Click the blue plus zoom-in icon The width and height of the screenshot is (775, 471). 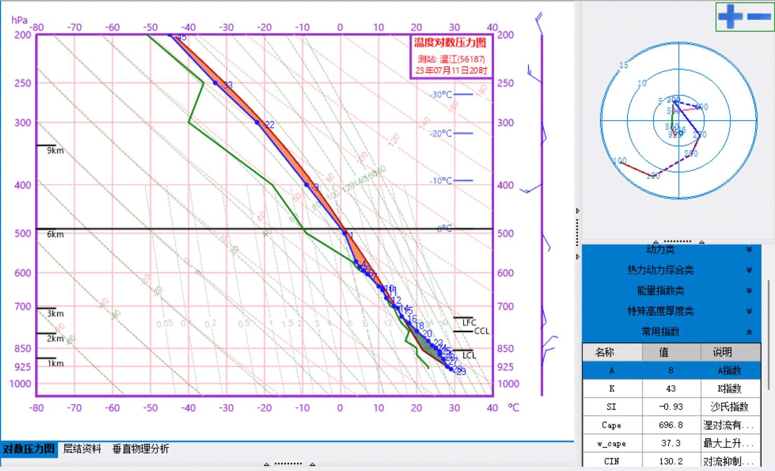point(730,16)
